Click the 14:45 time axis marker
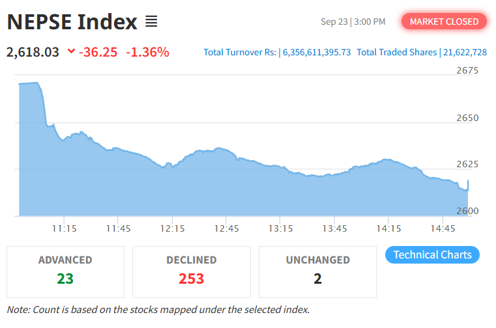 [x=443, y=228]
